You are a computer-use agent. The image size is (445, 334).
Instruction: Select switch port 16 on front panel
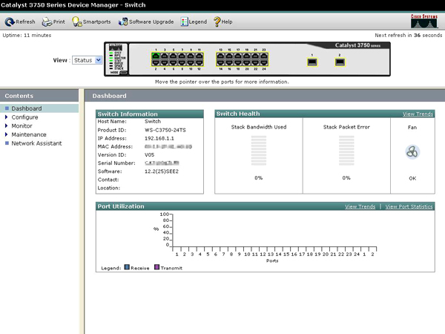pos(229,62)
